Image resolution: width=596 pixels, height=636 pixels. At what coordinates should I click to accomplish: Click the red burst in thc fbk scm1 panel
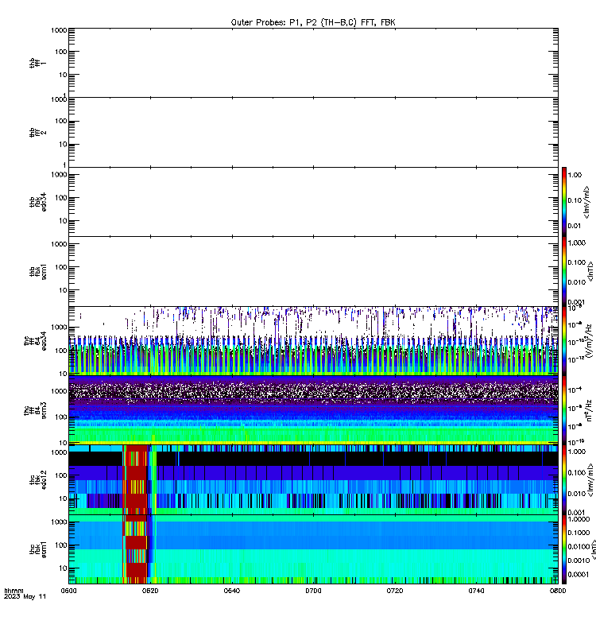(135, 549)
